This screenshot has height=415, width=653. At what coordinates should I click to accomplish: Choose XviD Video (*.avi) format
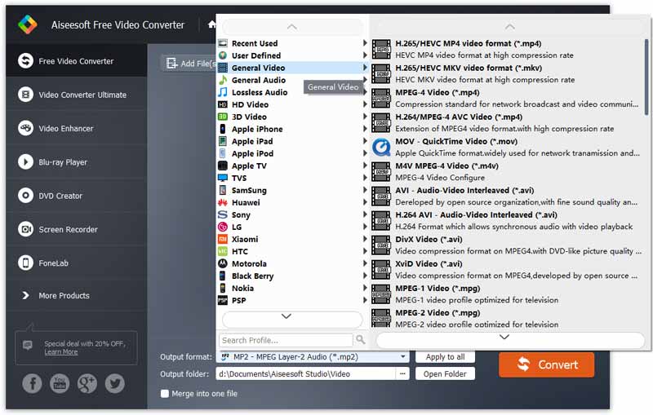tap(507, 269)
